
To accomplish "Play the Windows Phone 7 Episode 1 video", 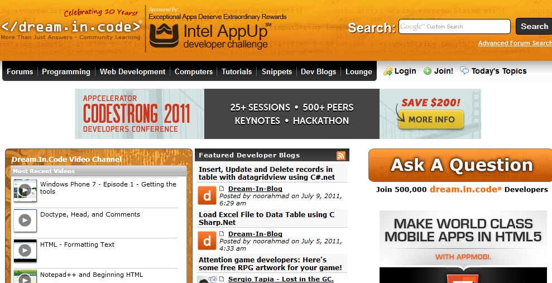I will click(25, 190).
